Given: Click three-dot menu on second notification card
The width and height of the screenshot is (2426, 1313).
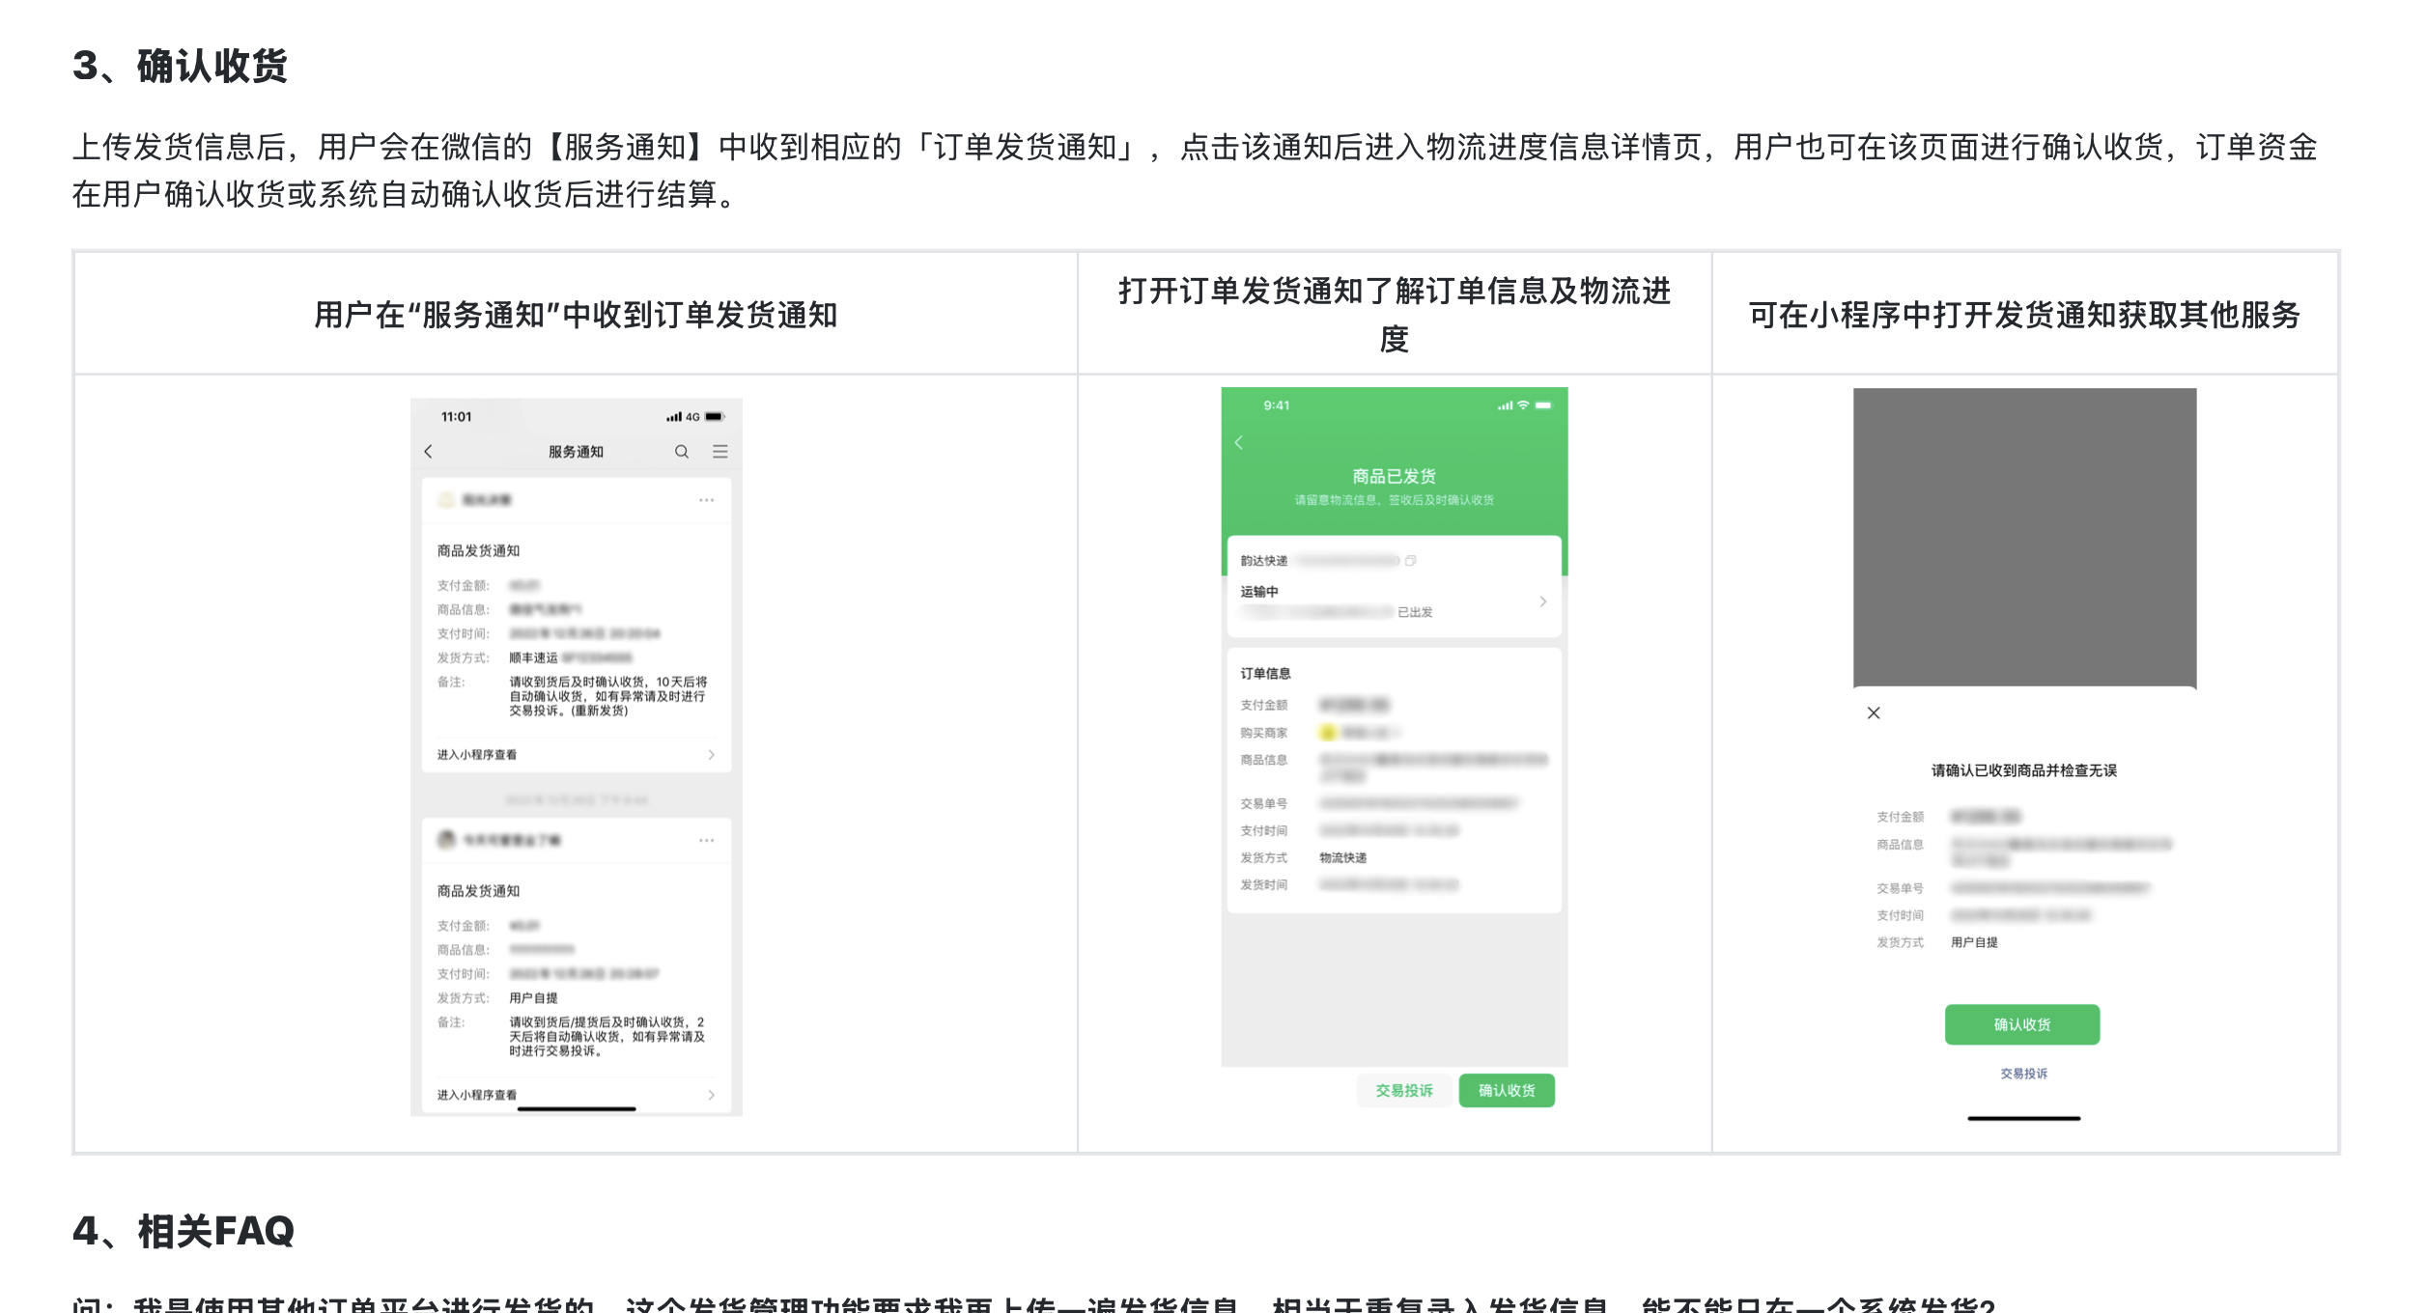Looking at the screenshot, I should (x=707, y=841).
